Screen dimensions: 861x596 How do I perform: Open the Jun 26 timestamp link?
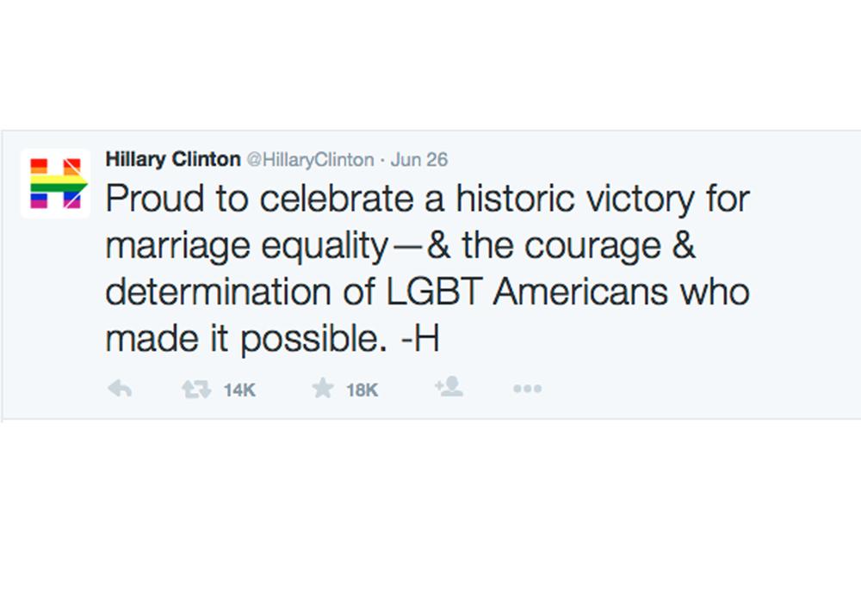[x=419, y=160]
